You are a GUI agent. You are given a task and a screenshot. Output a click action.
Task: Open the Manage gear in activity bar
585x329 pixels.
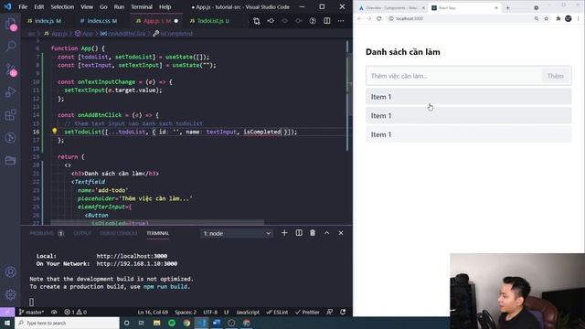click(10, 294)
